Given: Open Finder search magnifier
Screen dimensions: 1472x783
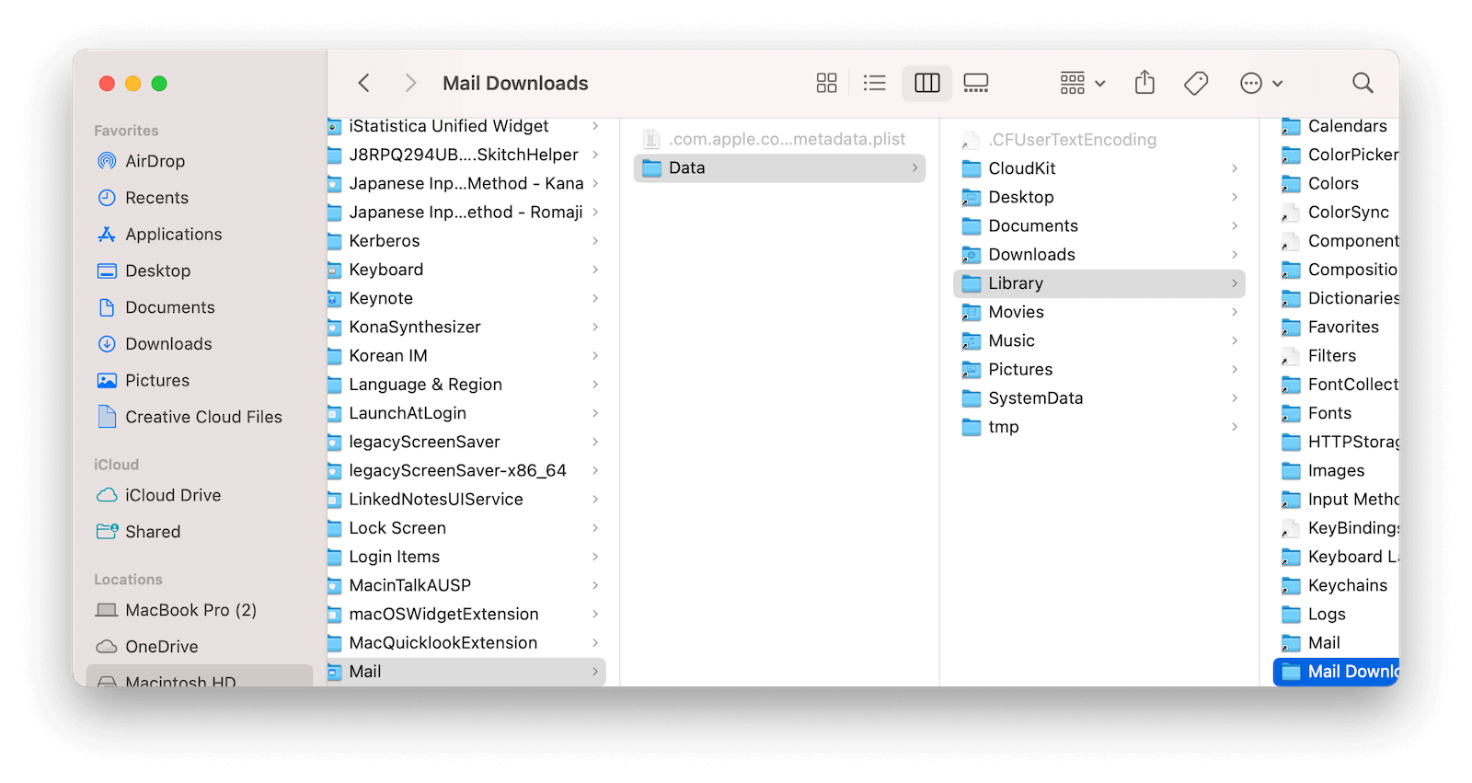Looking at the screenshot, I should pyautogui.click(x=1363, y=84).
